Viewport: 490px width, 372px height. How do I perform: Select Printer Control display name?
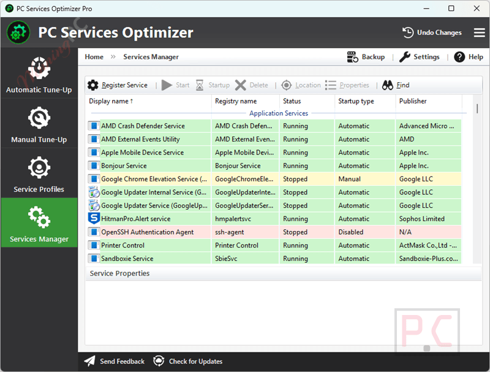(123, 245)
